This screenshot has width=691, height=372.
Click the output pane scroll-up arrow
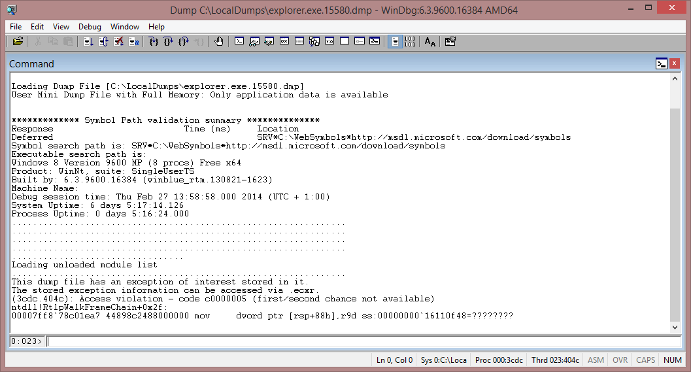click(675, 78)
